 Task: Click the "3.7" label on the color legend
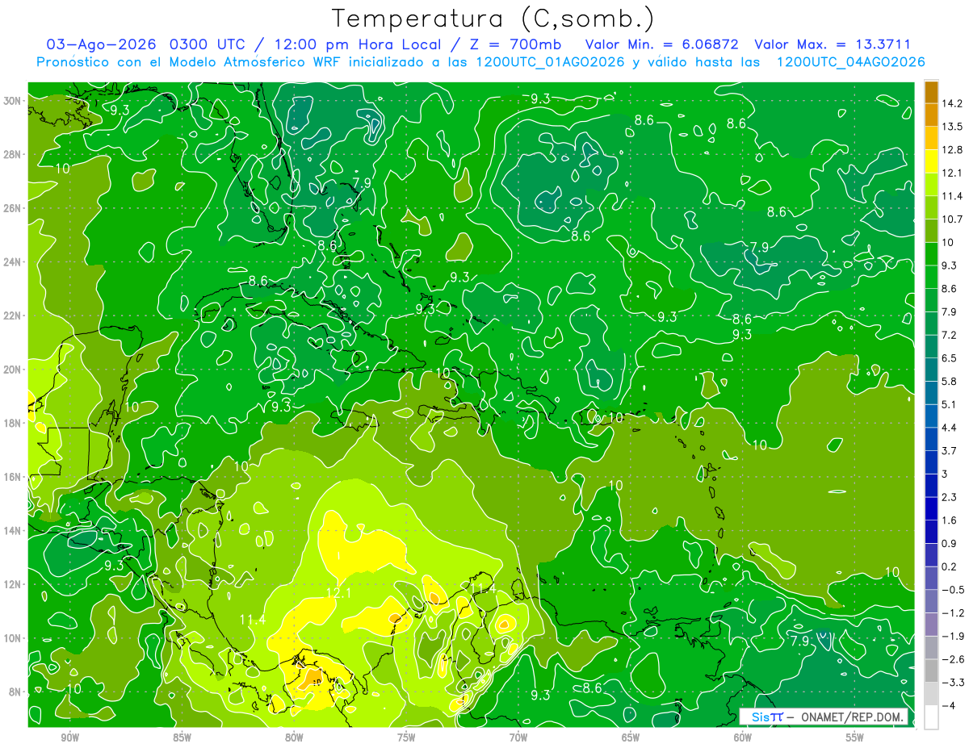[x=950, y=451]
